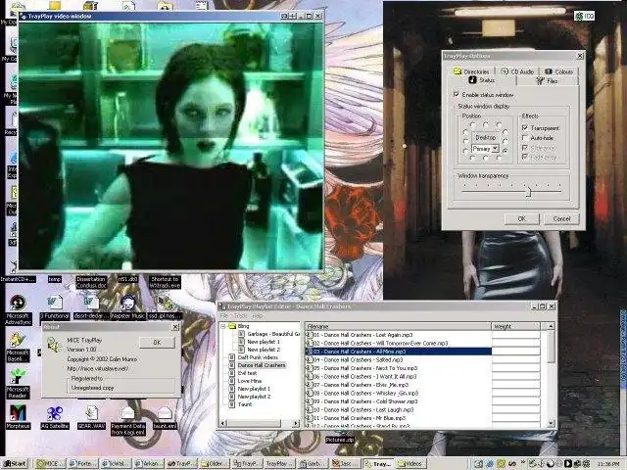The height and width of the screenshot is (470, 627).
Task: Click the Evil test playlist icon
Action: tap(231, 373)
